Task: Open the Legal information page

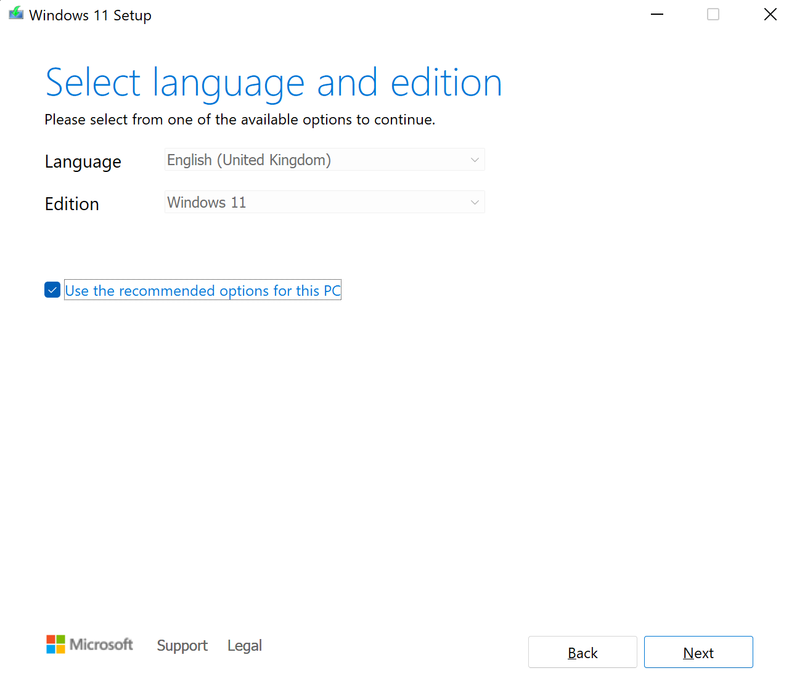Action: click(x=244, y=645)
